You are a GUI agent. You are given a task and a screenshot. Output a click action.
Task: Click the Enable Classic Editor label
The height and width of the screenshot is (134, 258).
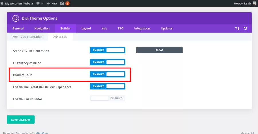(x=28, y=99)
